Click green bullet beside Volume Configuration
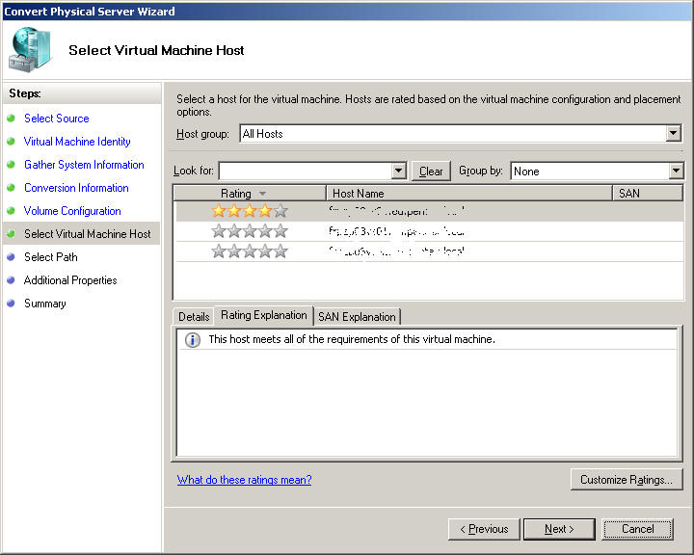 coord(12,211)
